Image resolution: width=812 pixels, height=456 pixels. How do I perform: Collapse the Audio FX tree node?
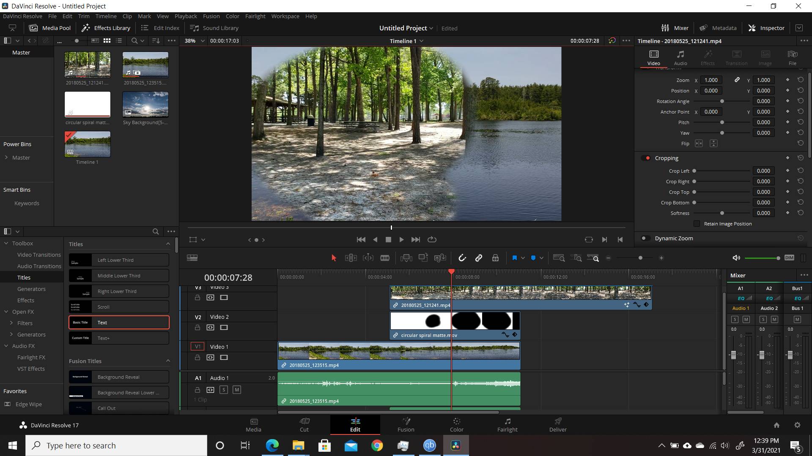6,346
